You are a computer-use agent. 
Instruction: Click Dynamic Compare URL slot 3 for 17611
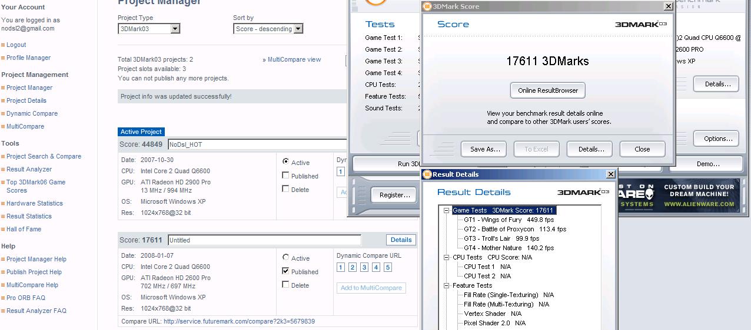(364, 267)
